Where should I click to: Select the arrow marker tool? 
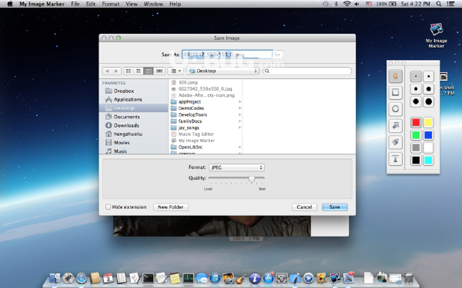point(395,126)
